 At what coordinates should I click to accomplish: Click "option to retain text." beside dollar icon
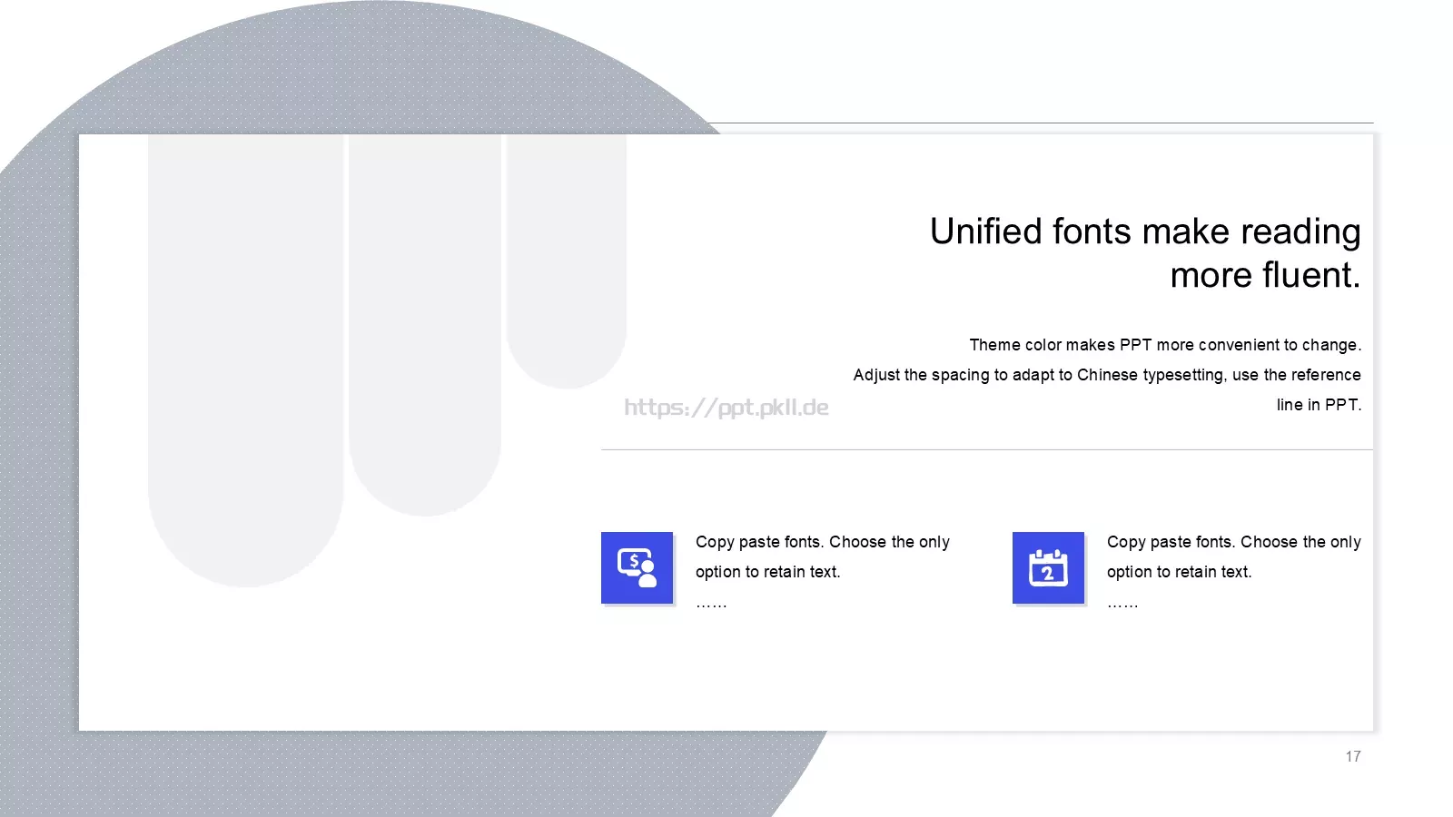click(x=768, y=572)
